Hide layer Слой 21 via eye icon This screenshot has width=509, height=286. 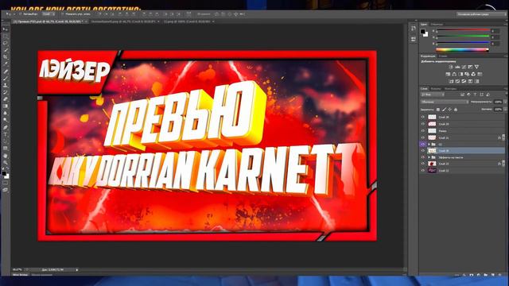pyautogui.click(x=422, y=137)
